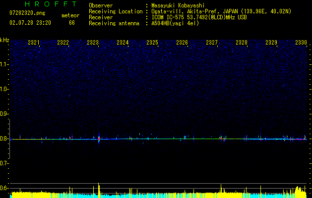Click the Receiver label
Screen dimensions: 312x198
101,17
